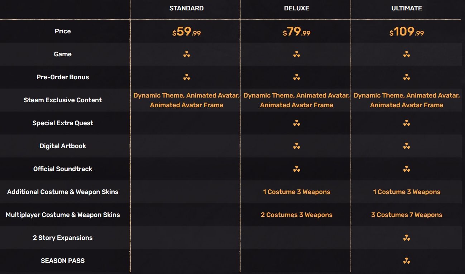Select the STANDARD edition header

[186, 8]
